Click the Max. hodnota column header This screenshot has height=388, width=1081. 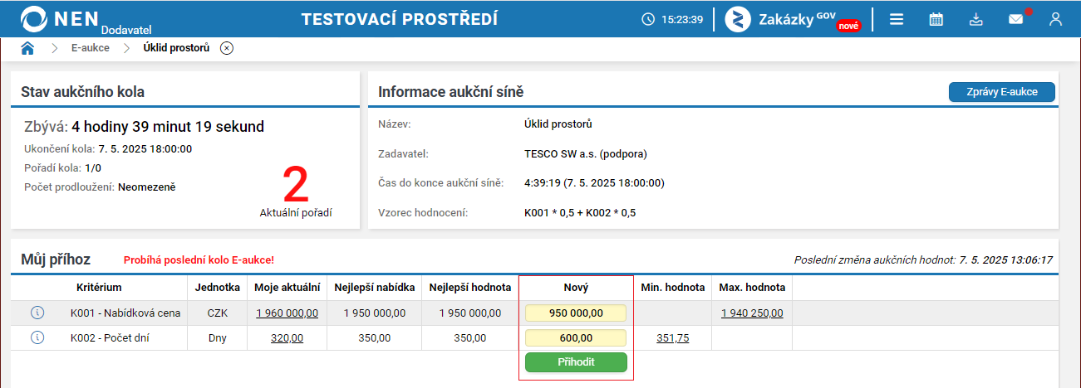point(752,288)
